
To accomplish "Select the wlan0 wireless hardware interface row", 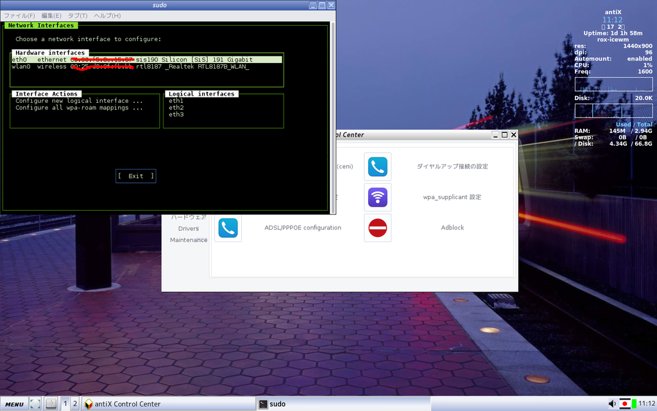I will (147, 67).
